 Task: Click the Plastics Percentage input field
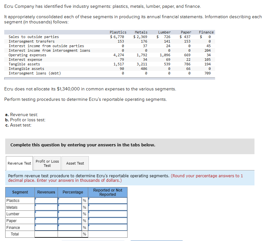(70, 200)
